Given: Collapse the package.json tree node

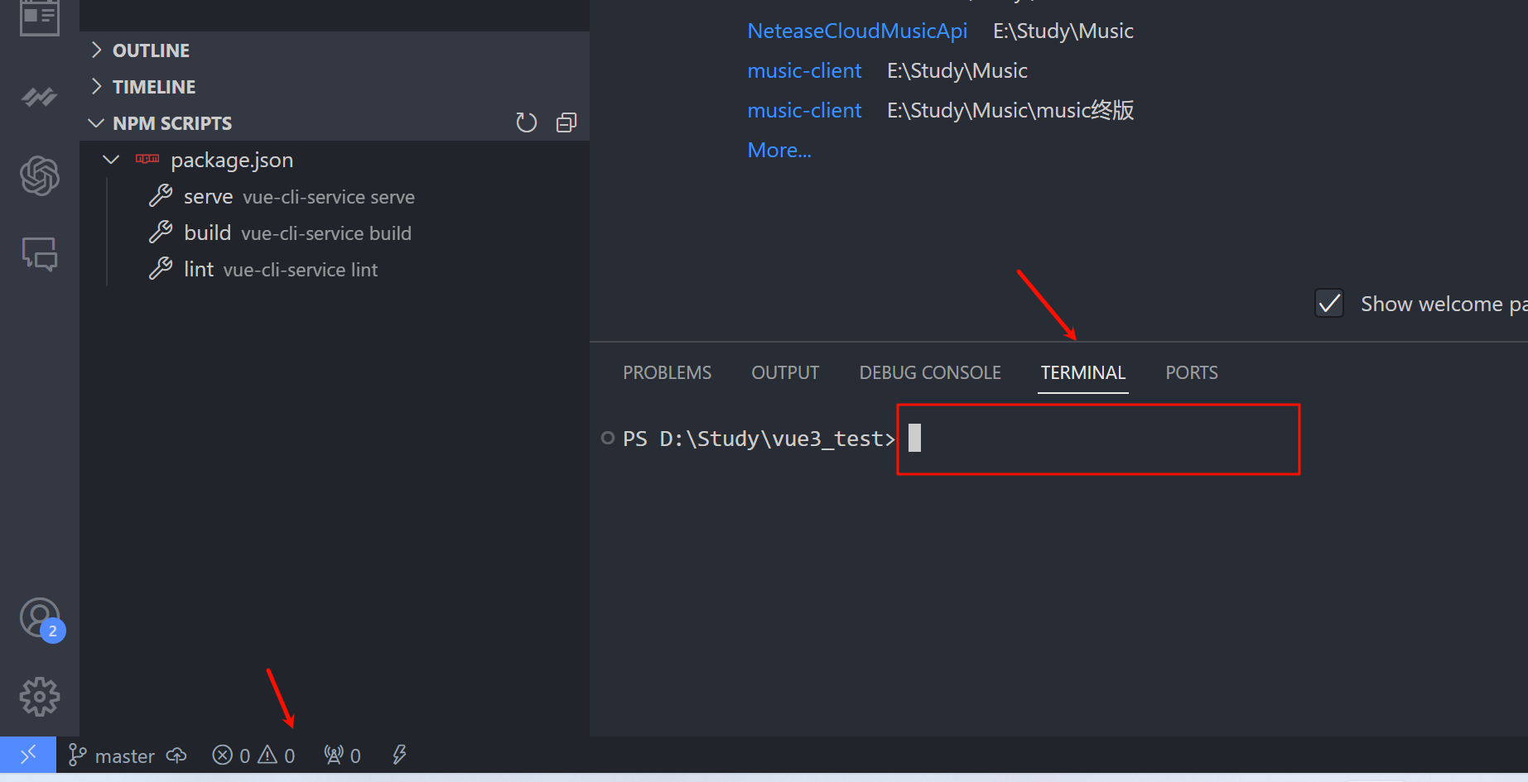Looking at the screenshot, I should click(x=111, y=160).
